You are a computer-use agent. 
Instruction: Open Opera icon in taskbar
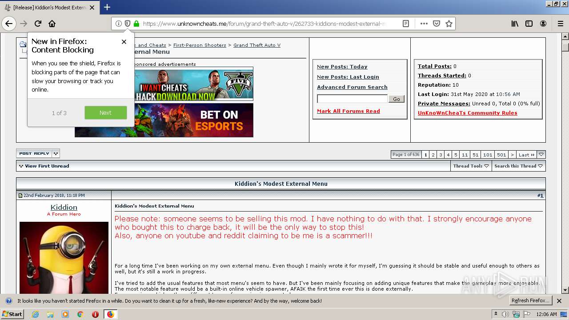click(x=95, y=314)
